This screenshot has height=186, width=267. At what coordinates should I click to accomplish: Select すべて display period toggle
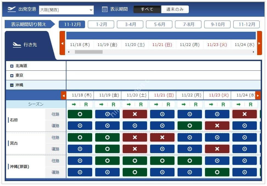pos(147,9)
